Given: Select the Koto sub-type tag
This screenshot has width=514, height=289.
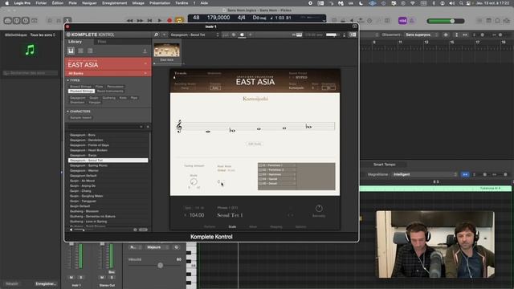Looking at the screenshot, I should point(123,98).
